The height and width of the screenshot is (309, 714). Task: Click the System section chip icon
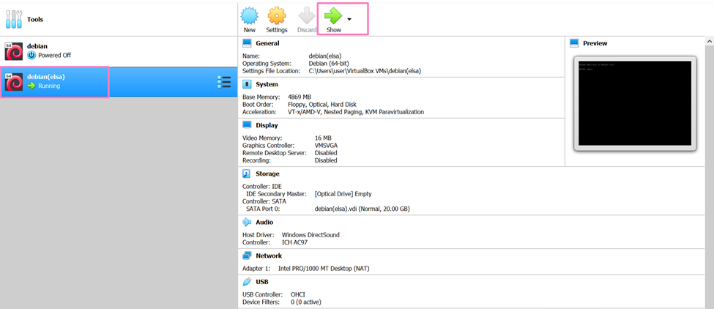coord(247,84)
